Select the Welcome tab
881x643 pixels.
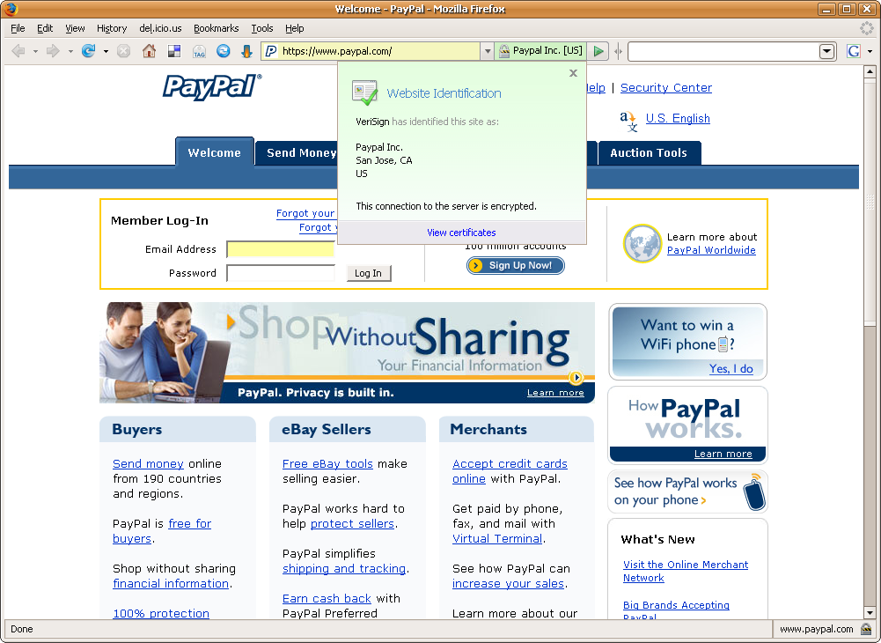215,152
